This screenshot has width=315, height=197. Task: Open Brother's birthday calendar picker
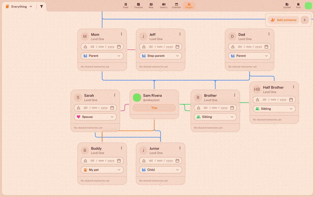(232, 108)
